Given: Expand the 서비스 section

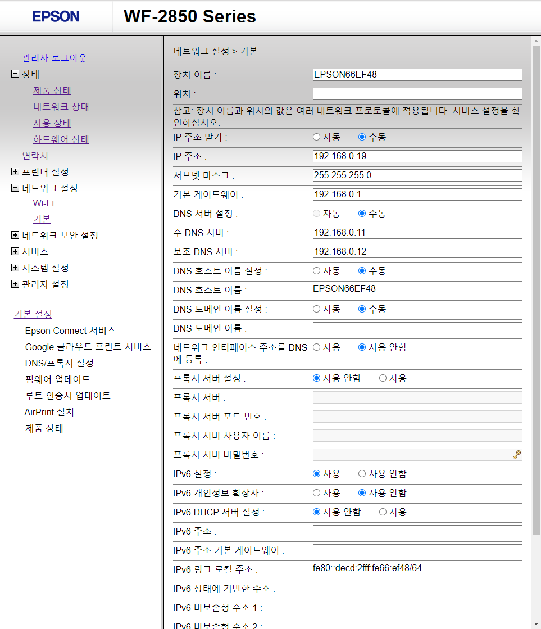Looking at the screenshot, I should click(x=15, y=251).
